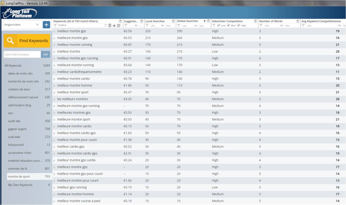This screenshot has width=346, height=205.
Task: Open help icon for Global Searches column
Action: point(208,21)
